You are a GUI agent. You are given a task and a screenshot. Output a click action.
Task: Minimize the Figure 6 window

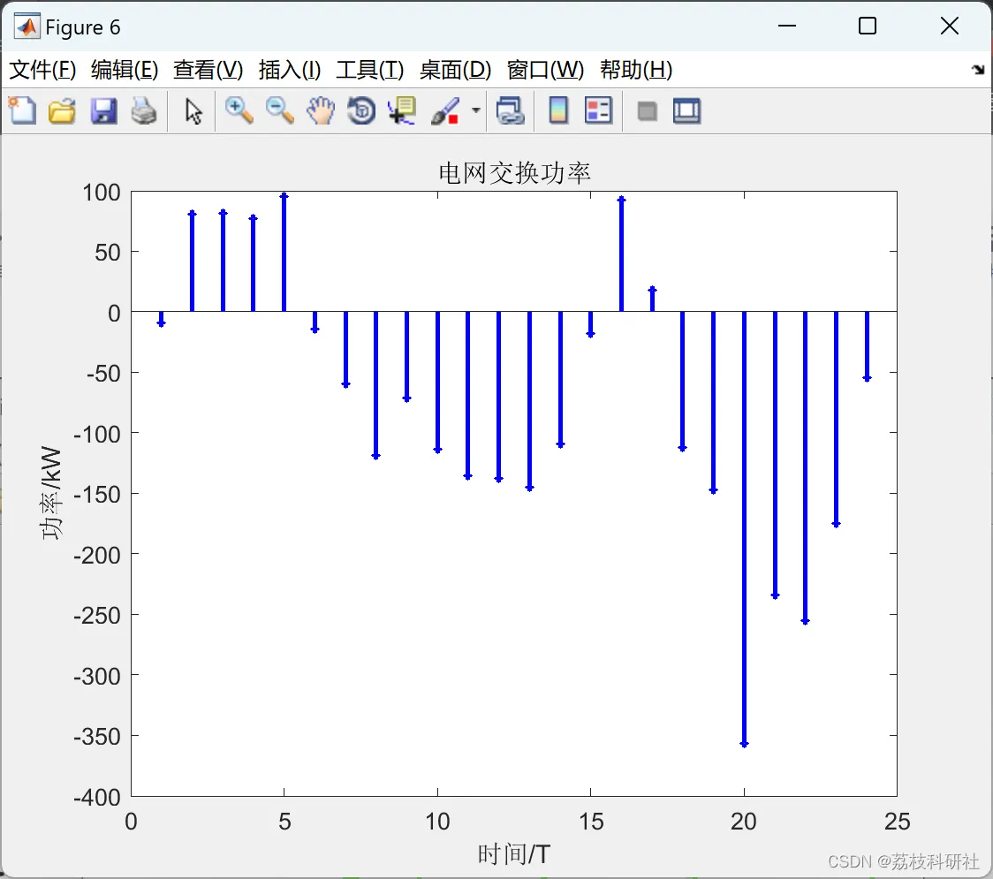(x=786, y=26)
